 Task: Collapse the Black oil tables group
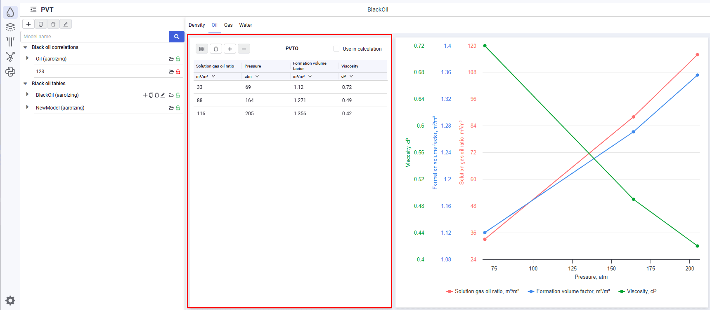click(25, 84)
